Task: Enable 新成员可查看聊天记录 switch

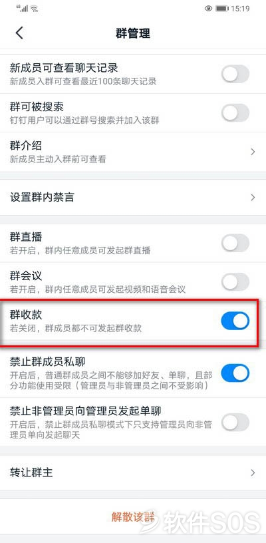Action: (235, 74)
